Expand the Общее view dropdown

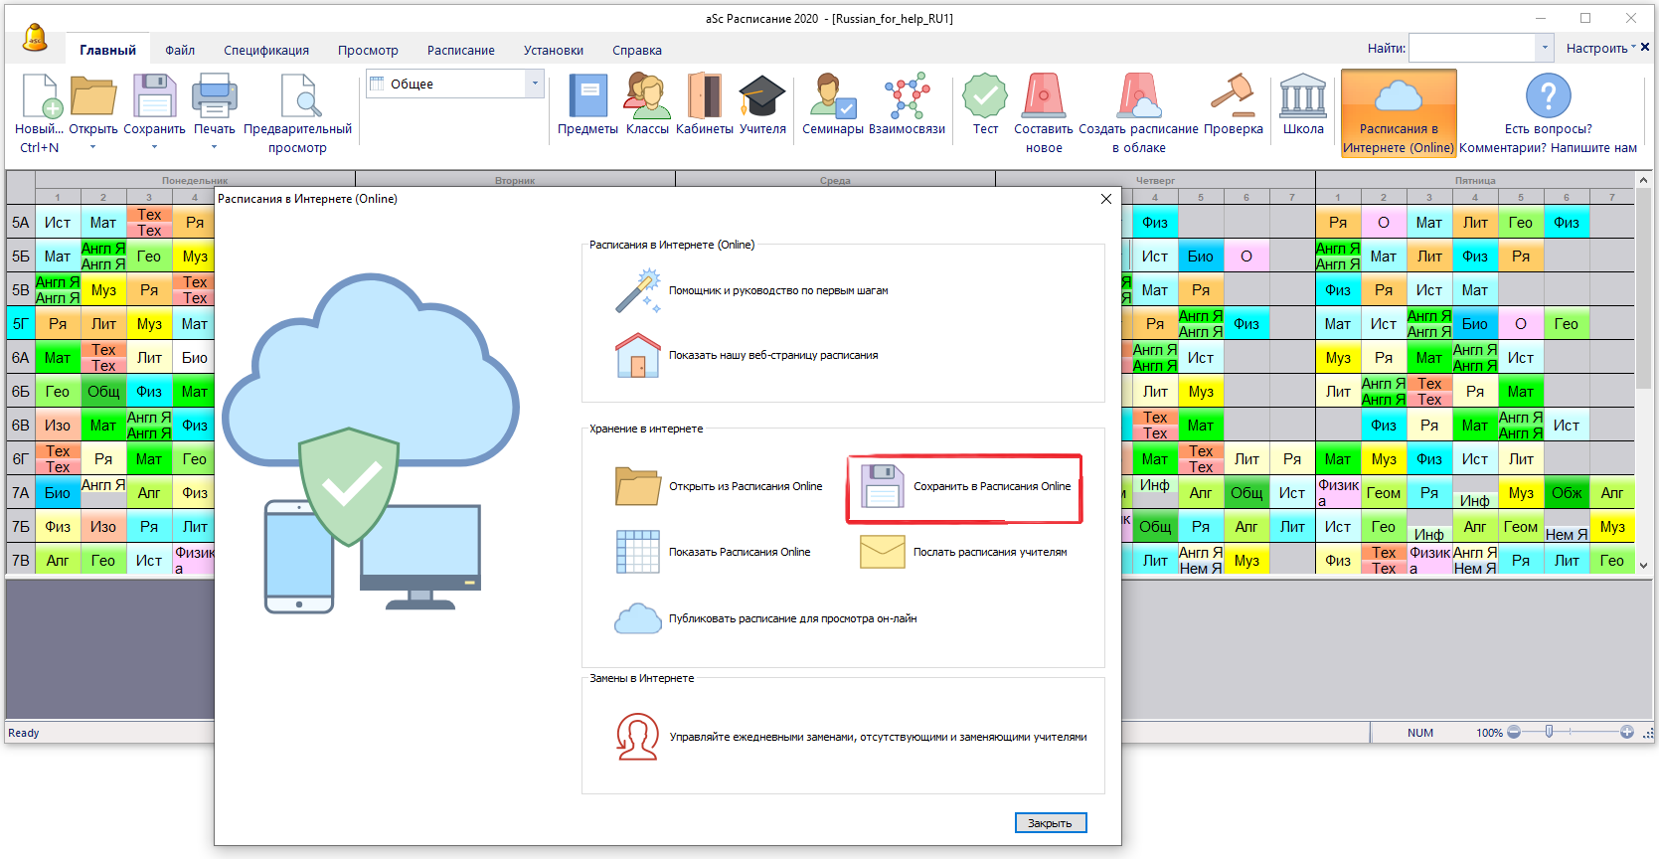pyautogui.click(x=535, y=84)
